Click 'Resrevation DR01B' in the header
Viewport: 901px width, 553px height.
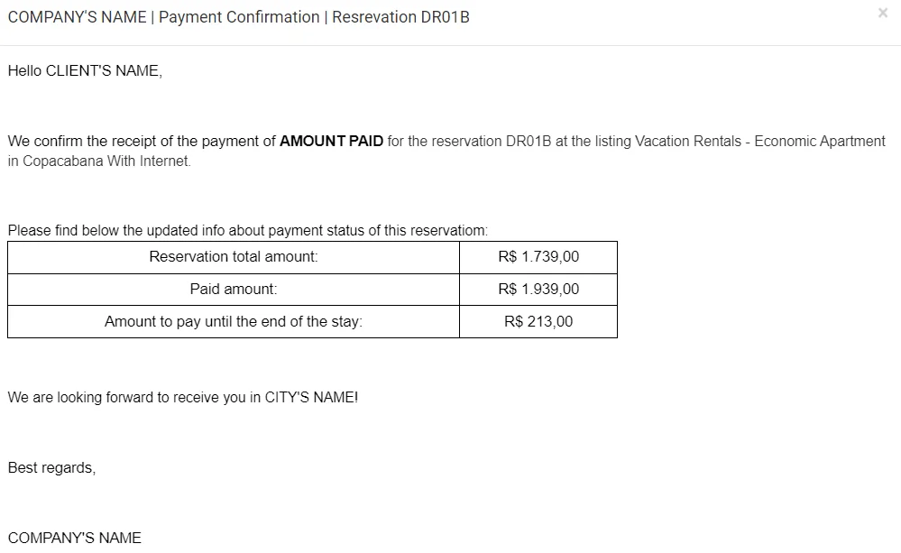click(x=400, y=17)
